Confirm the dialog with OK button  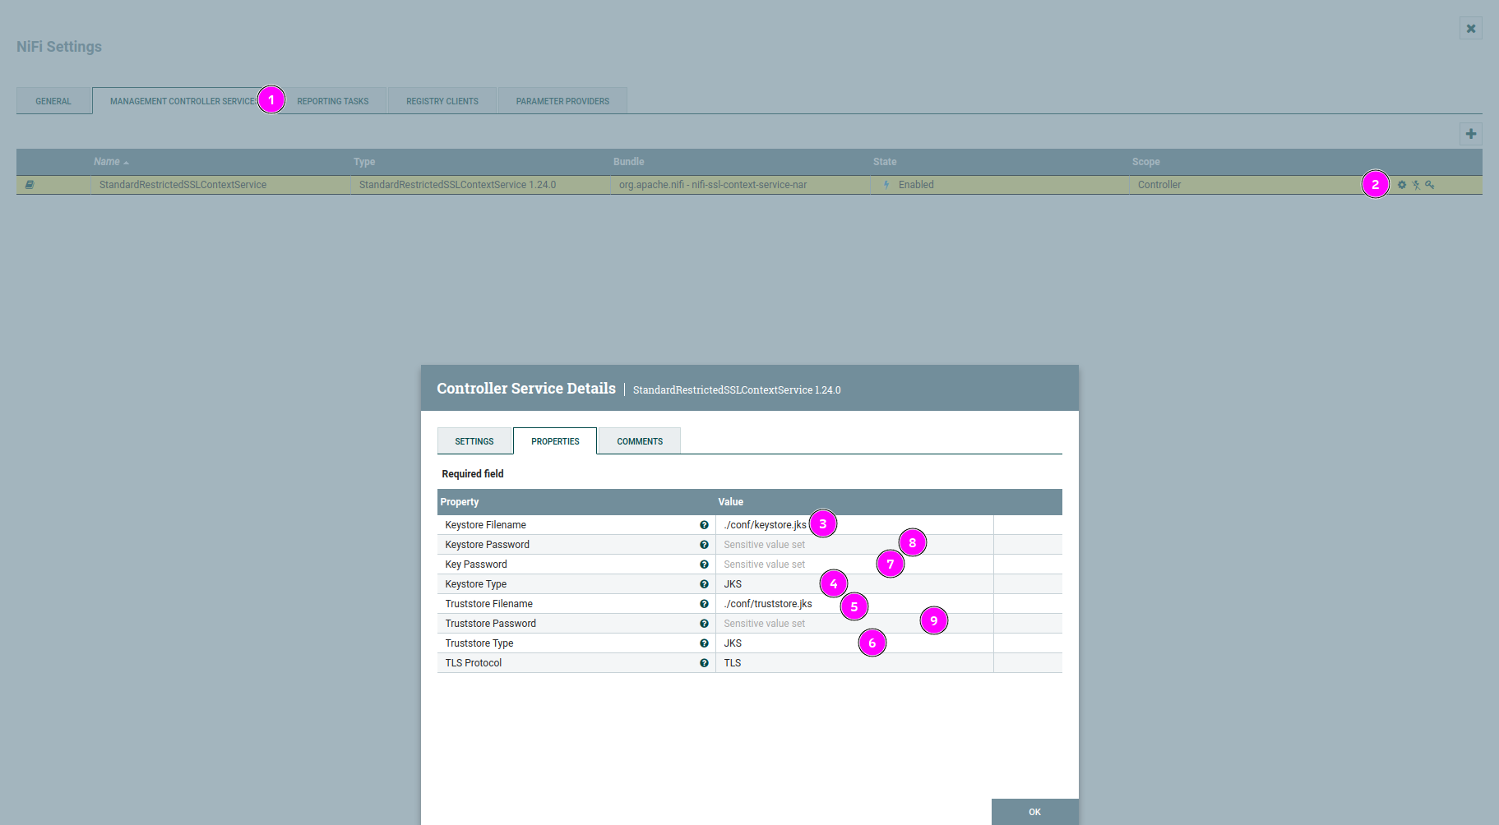pyautogui.click(x=1034, y=812)
